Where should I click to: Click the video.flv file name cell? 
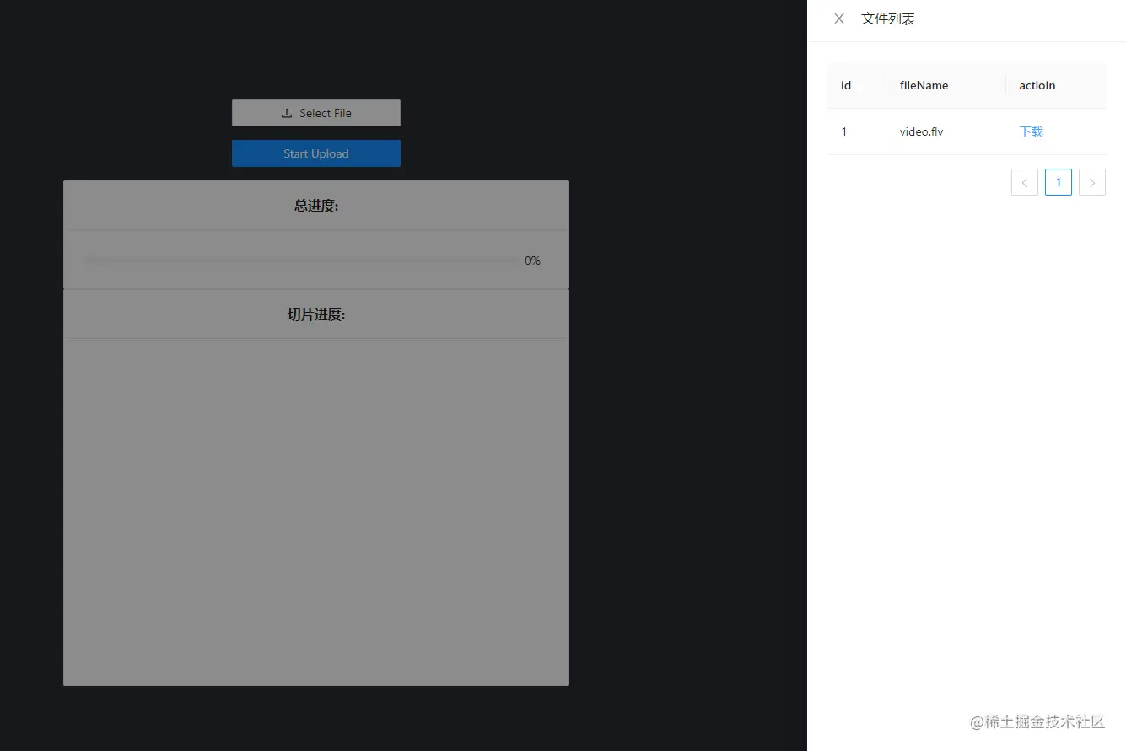(x=946, y=131)
